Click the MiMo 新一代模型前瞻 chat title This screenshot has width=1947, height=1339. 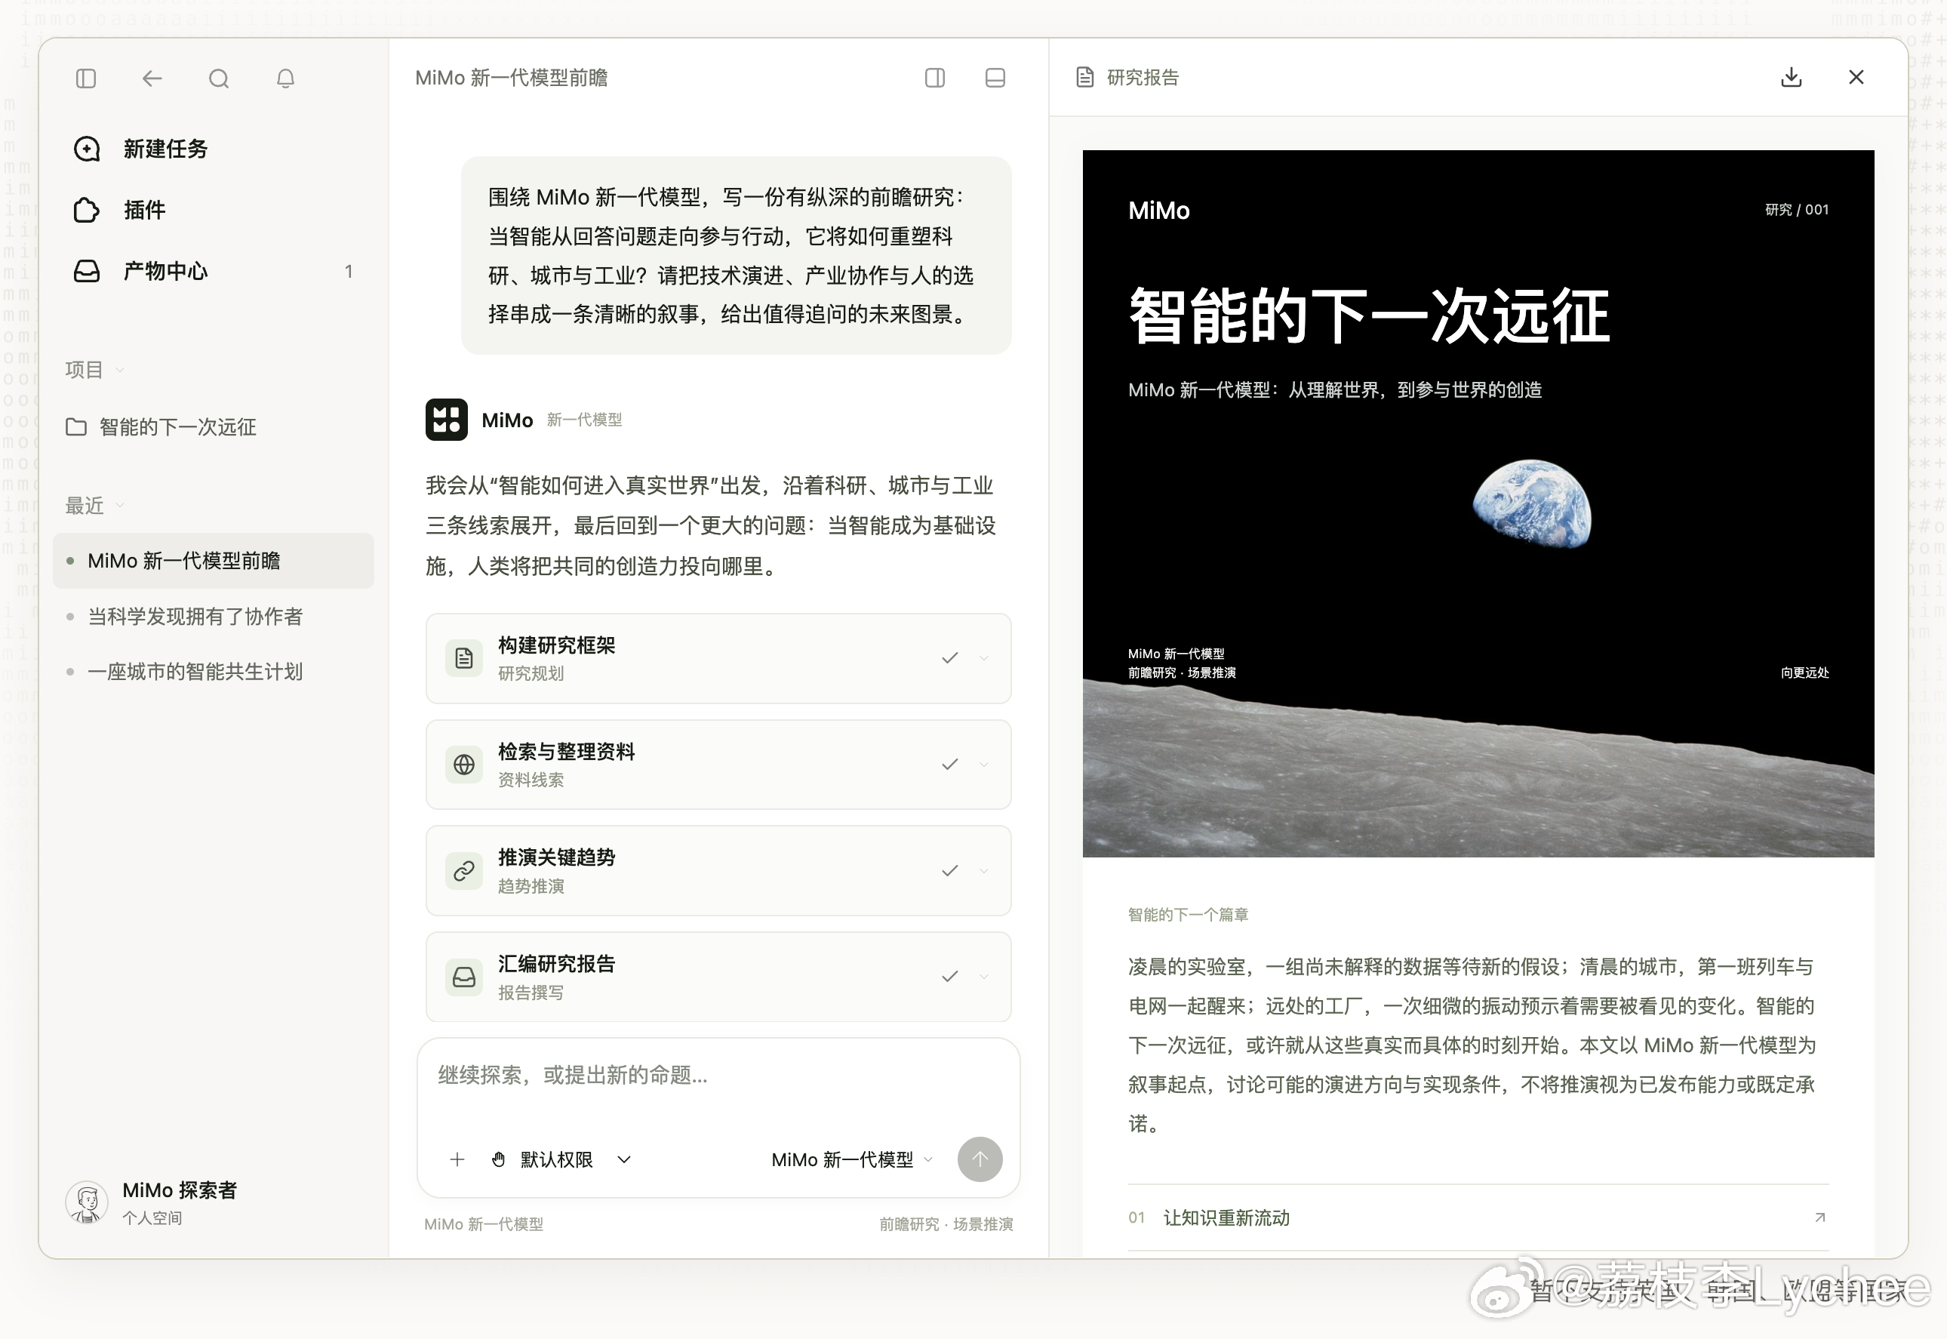pyautogui.click(x=511, y=78)
